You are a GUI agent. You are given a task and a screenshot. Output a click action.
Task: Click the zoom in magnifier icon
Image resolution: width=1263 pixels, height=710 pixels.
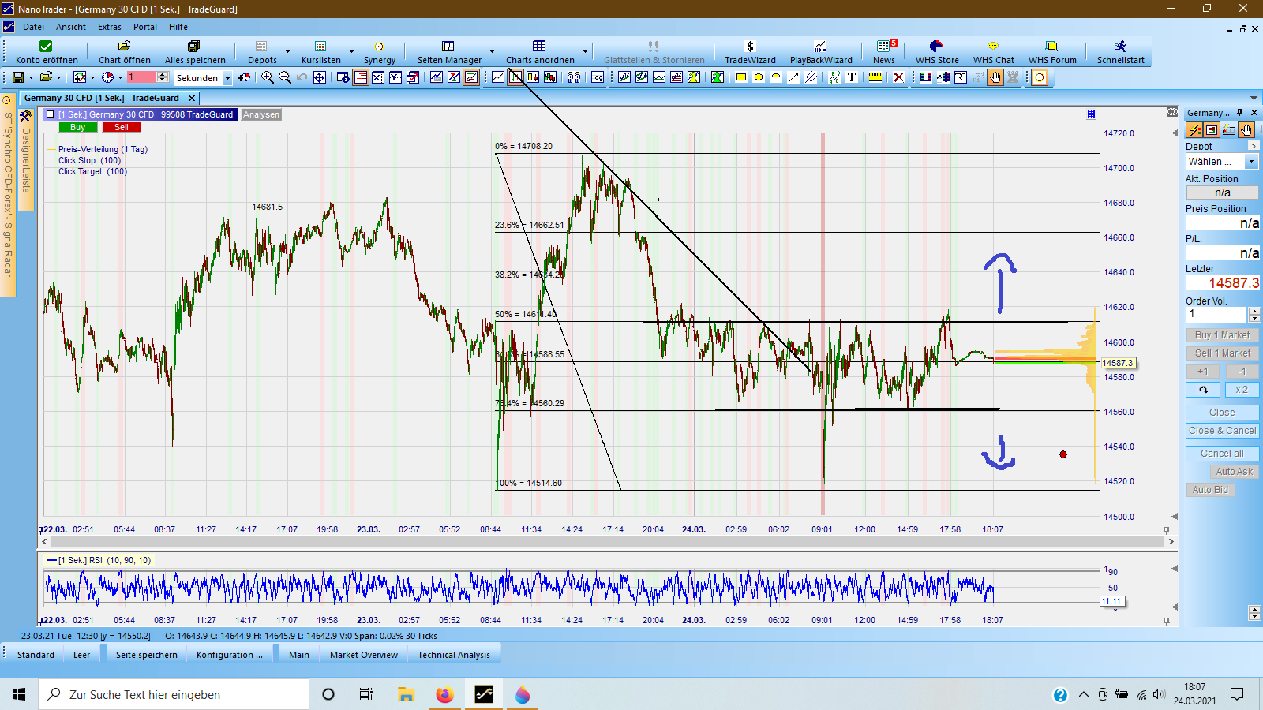point(268,77)
